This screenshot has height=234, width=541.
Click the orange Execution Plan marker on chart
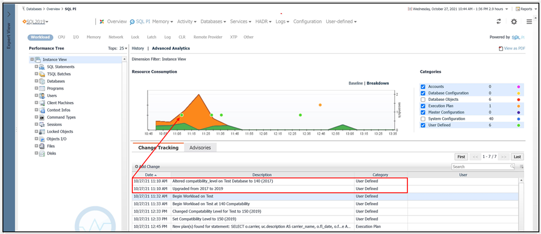pos(320,105)
